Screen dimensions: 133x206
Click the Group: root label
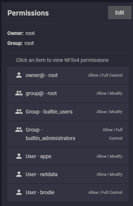[21, 43]
